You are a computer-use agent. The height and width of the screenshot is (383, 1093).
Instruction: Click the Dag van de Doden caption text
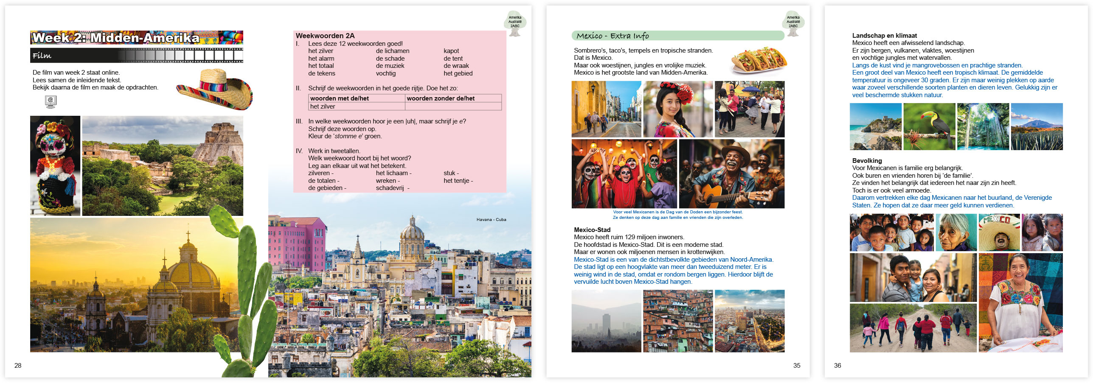678,215
